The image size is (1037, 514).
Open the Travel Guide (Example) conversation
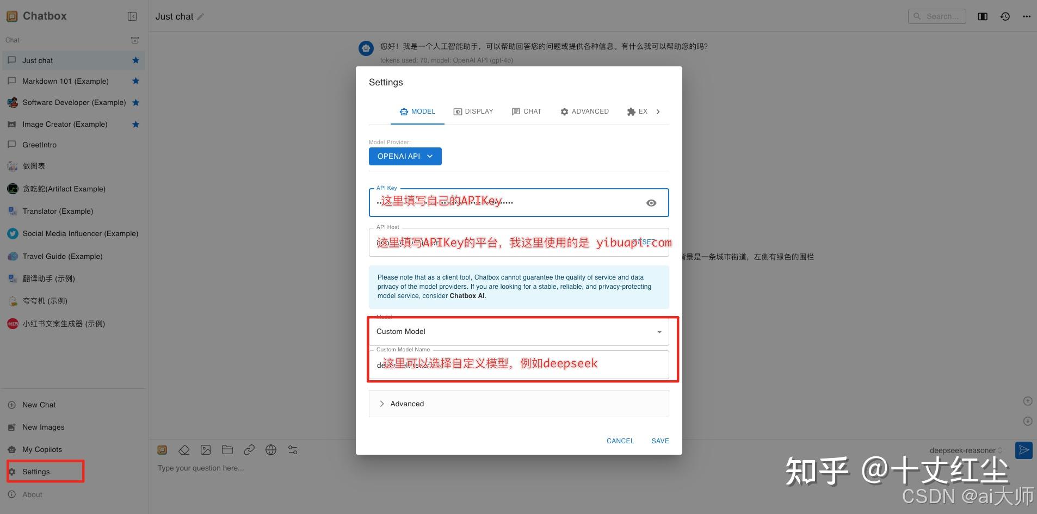[x=73, y=256]
